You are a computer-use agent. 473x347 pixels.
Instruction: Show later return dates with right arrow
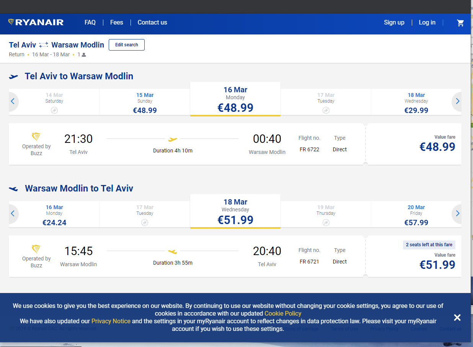457,214
